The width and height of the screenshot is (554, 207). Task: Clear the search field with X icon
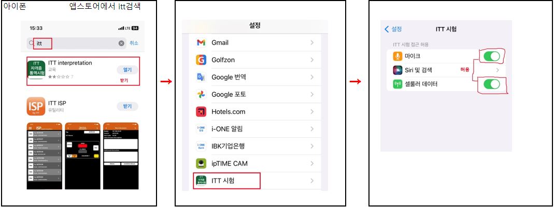[121, 43]
